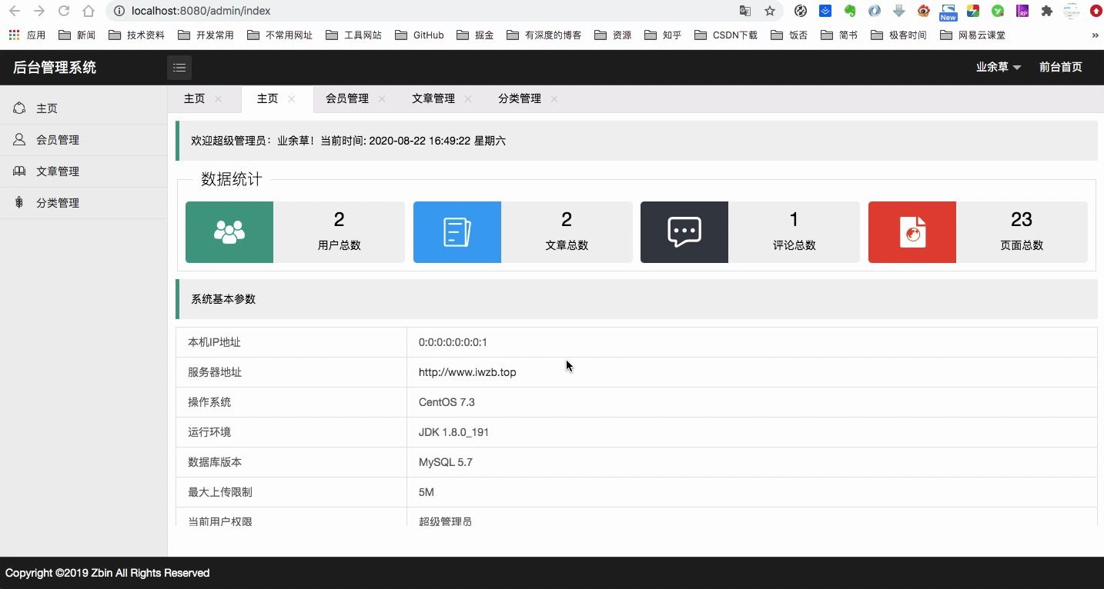Click the JDK 1.8.0_191 value cell
Screen dimensions: 1104x589
751,432
